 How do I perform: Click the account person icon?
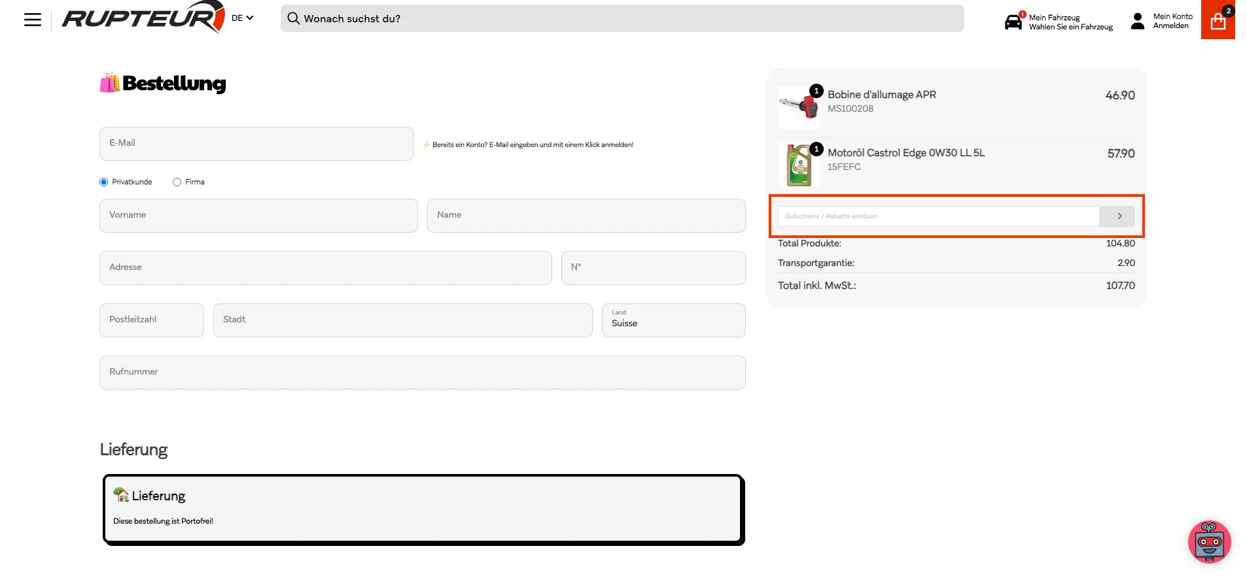[x=1138, y=21]
